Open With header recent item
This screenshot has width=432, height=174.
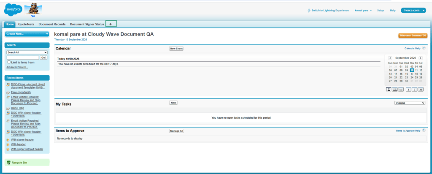(18, 144)
